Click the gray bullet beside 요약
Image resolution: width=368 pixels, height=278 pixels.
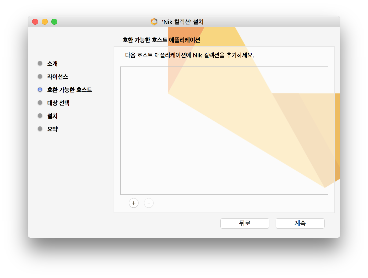[40, 129]
